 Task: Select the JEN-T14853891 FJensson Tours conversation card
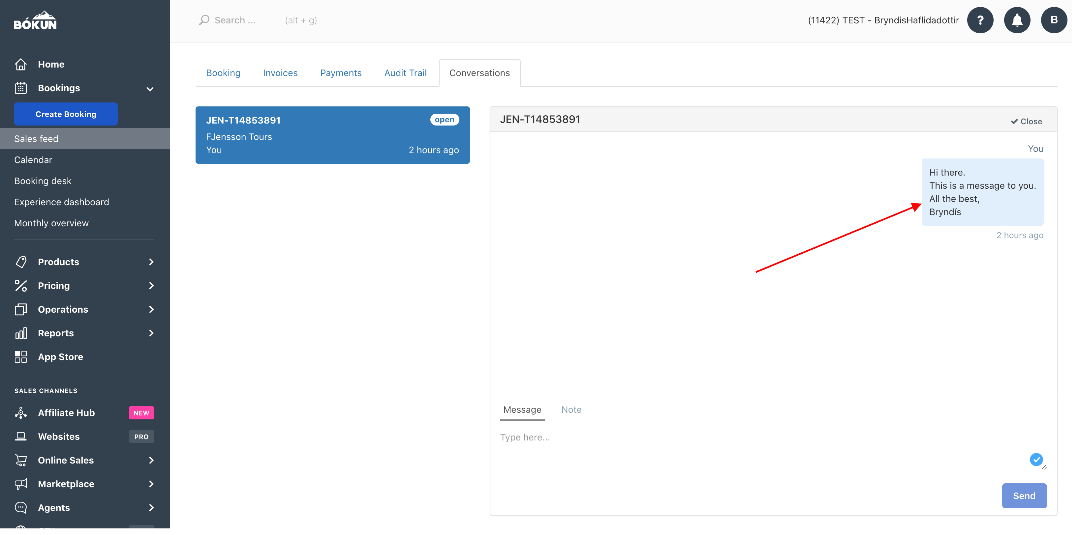click(335, 135)
